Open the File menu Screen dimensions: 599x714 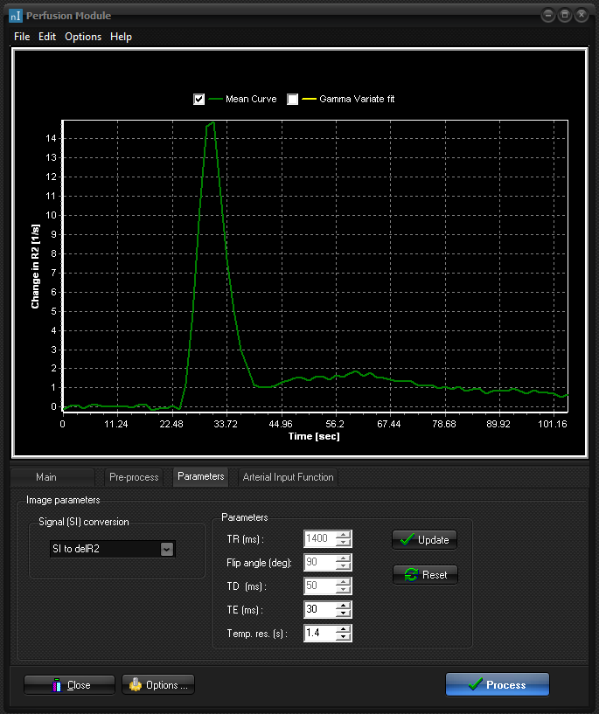tap(22, 37)
